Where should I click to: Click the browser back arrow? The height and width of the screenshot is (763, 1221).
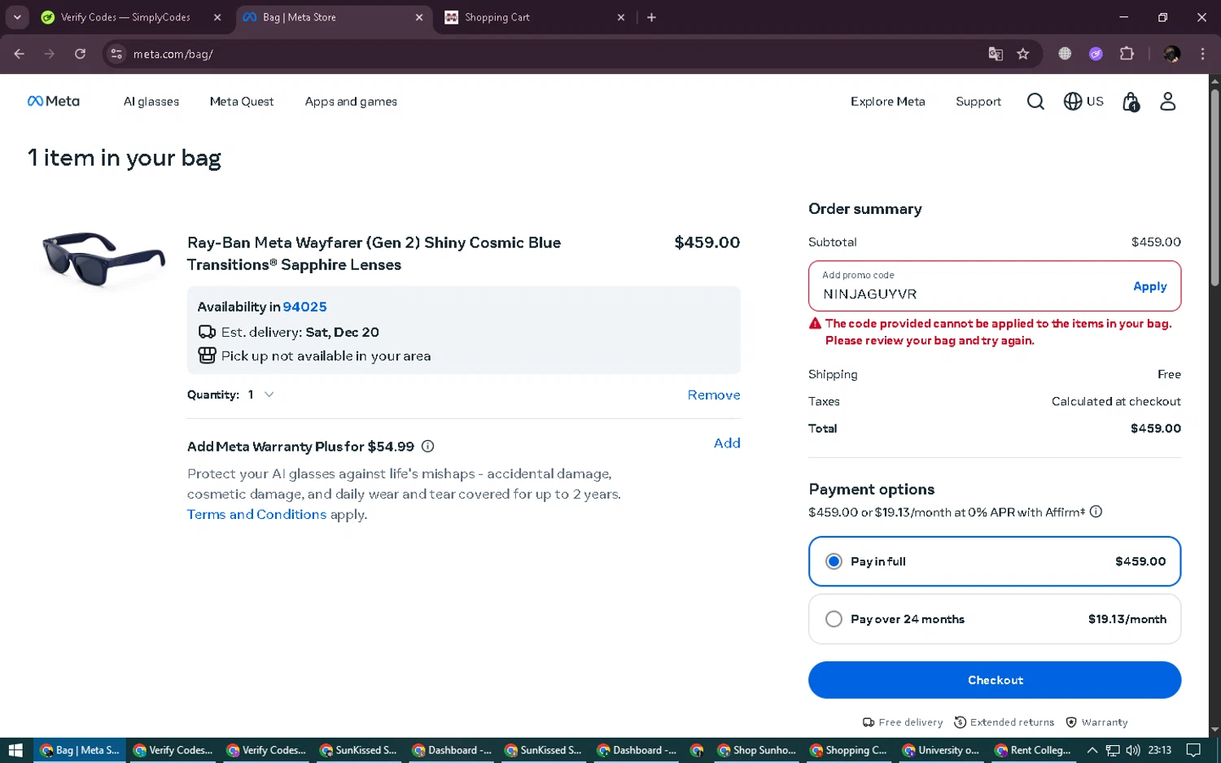coord(20,54)
